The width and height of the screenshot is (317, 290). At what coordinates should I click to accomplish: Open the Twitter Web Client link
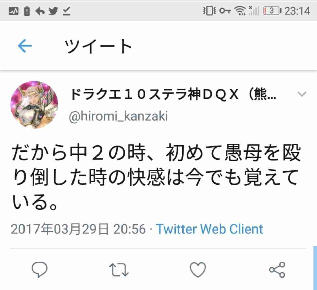point(210,229)
